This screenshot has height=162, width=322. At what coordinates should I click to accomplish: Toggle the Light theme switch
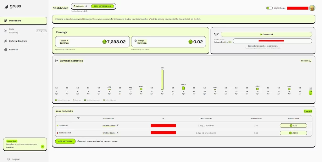click(x=269, y=8)
